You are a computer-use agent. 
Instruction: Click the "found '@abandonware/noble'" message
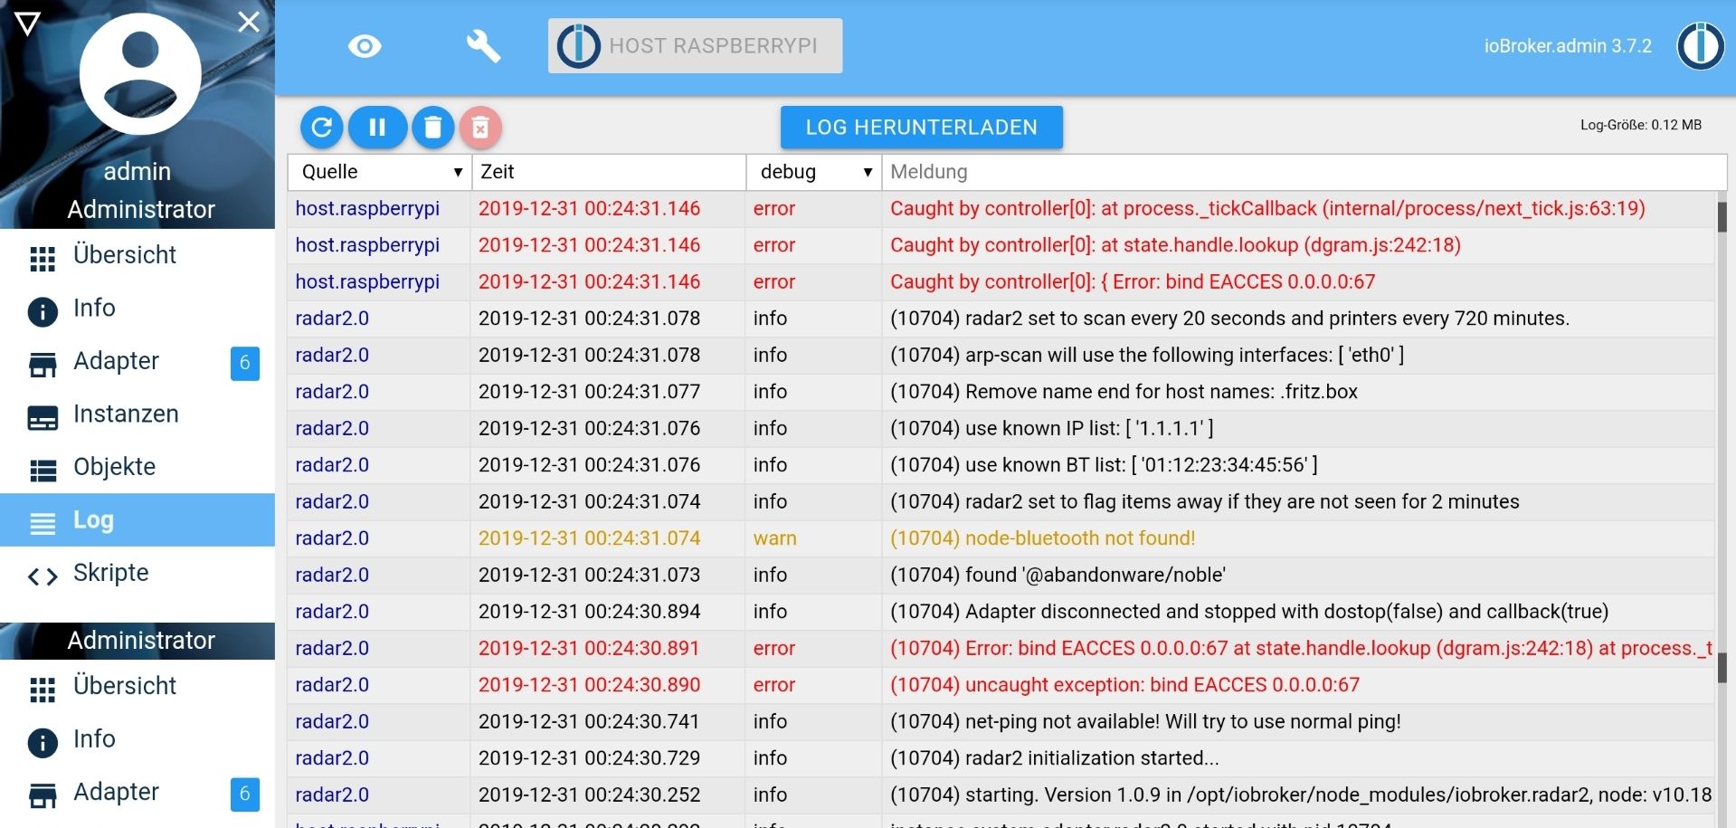coord(1058,576)
